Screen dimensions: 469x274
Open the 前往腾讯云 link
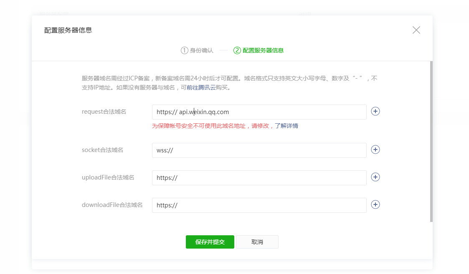[x=201, y=88]
